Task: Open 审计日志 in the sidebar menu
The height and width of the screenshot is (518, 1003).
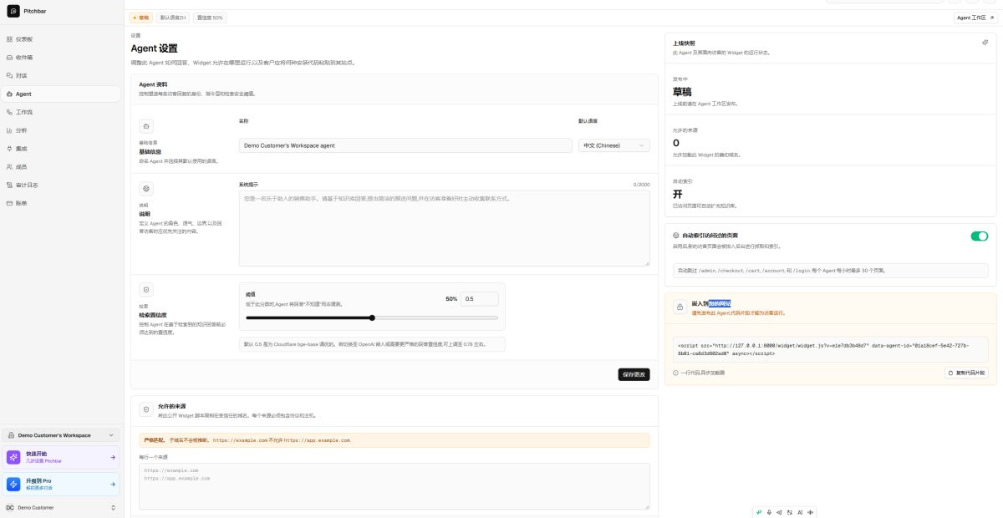Action: (62, 185)
